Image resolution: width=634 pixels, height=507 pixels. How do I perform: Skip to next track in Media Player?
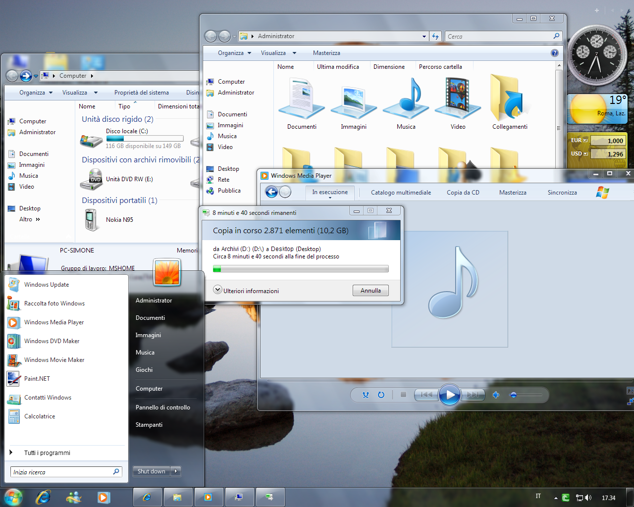473,395
